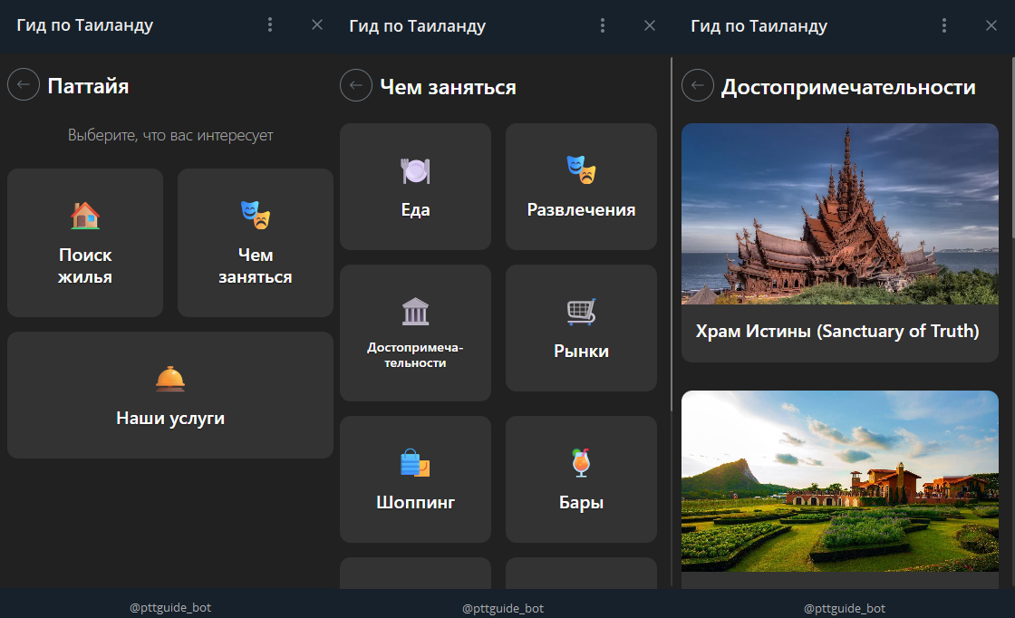
Task: Go back from the Паттайя screen
Action: tap(24, 85)
